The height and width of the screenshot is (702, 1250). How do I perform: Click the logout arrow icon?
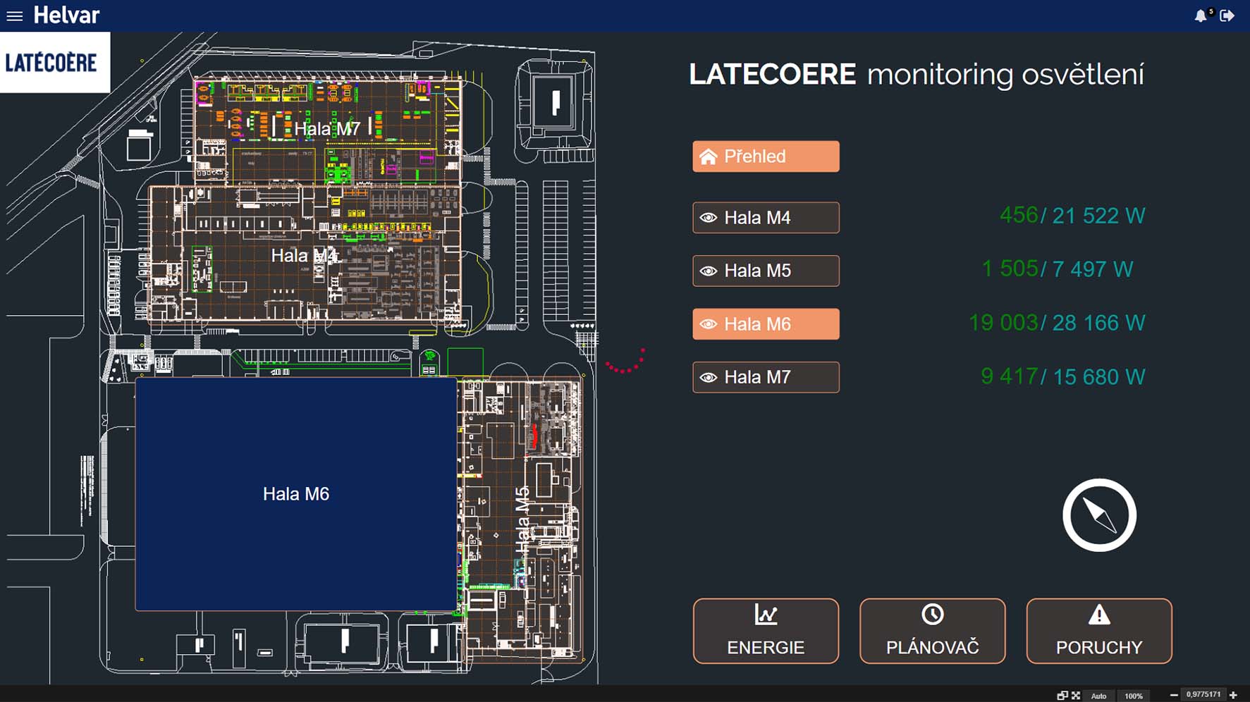tap(1227, 16)
